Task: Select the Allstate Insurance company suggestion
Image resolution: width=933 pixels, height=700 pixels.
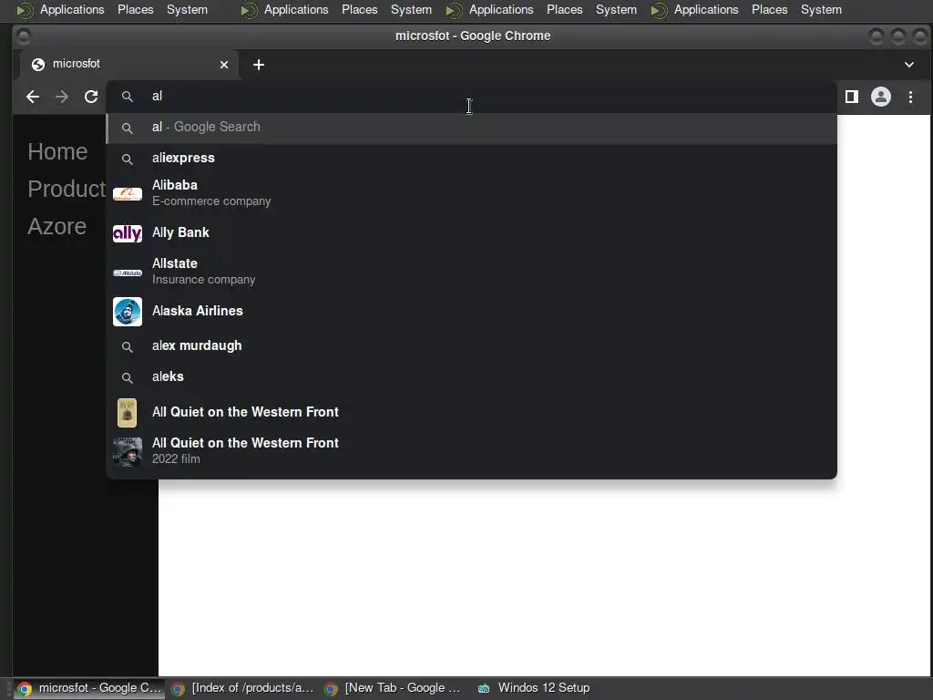Action: pos(471,272)
